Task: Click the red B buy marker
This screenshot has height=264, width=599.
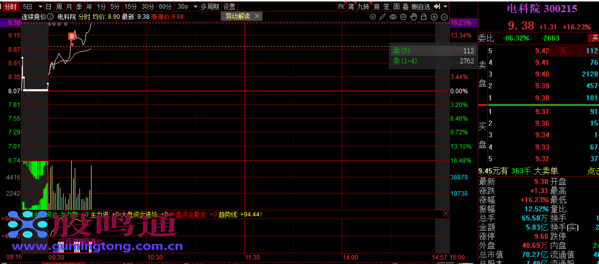Action: point(72,36)
